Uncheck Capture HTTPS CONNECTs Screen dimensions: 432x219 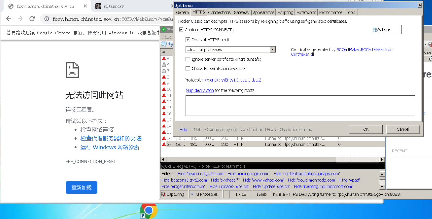(181, 30)
